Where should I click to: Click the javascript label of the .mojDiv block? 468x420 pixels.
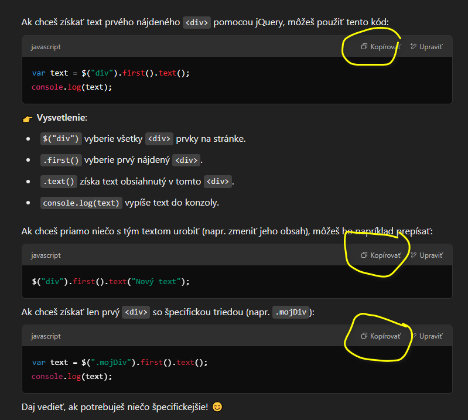coord(46,336)
